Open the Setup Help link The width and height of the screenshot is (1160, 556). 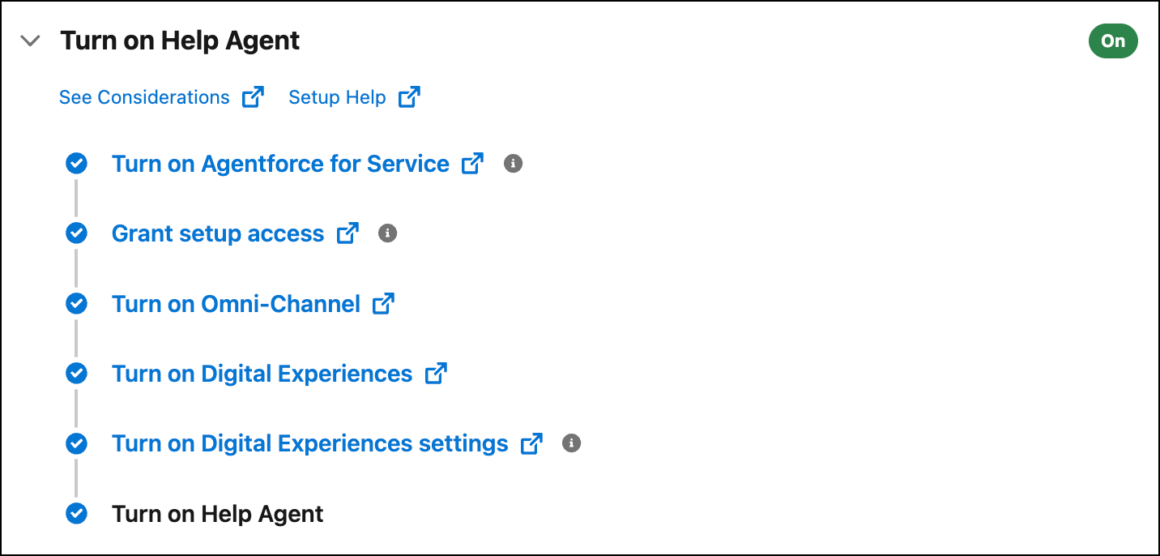pyautogui.click(x=337, y=97)
